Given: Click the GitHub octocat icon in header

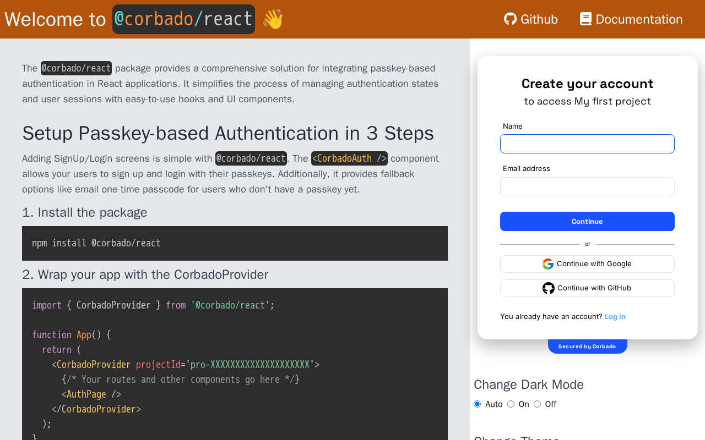Looking at the screenshot, I should point(510,19).
